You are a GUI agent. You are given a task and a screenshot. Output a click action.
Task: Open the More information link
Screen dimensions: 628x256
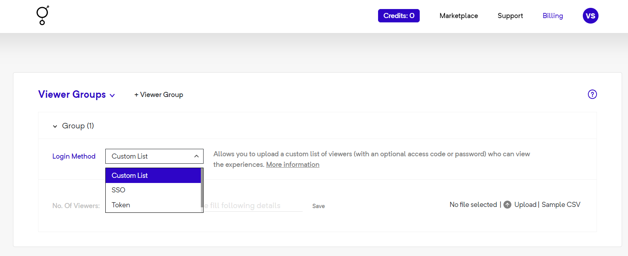pyautogui.click(x=292, y=165)
